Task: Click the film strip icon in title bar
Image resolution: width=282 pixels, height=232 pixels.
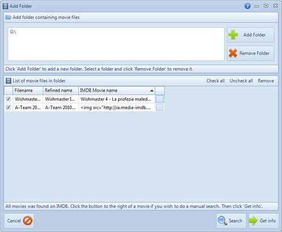Action: [5, 6]
